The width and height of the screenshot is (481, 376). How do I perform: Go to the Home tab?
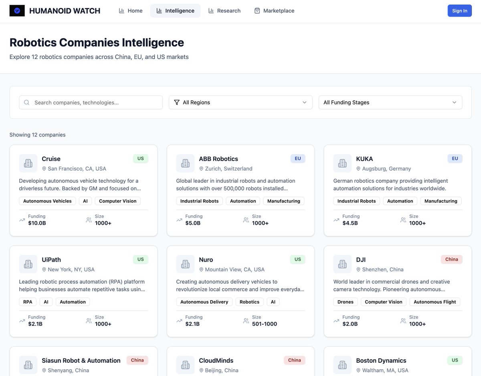(x=131, y=11)
